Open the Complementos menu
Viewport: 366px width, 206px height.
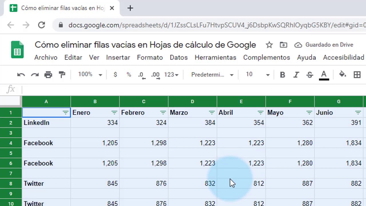coord(266,58)
